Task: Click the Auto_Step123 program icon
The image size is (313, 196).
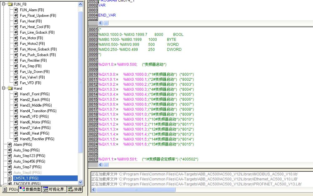Action: point(10,156)
